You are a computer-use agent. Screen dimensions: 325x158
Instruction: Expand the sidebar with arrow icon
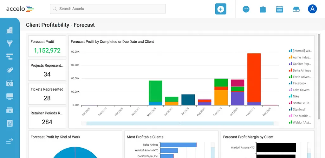coord(10,141)
